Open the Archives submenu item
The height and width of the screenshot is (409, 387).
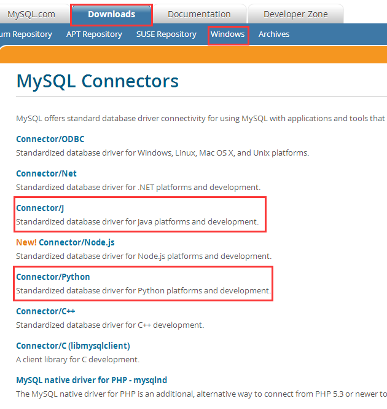click(274, 34)
